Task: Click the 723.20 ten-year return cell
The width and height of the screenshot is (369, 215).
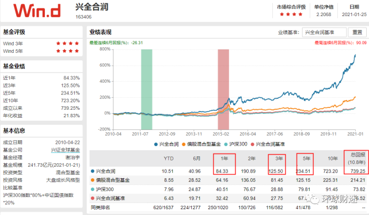Action: [330, 171]
